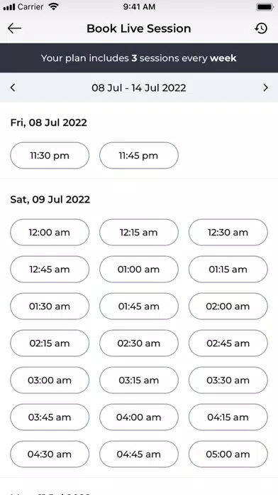Pick the 02:30 am session time

[139, 343]
